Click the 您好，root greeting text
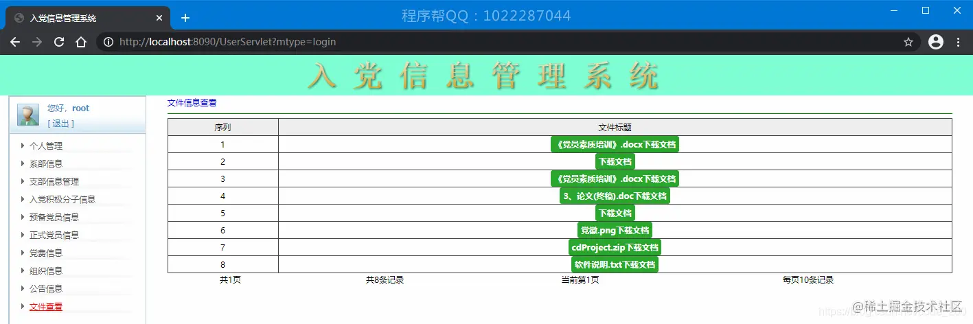The image size is (973, 324). coord(69,108)
